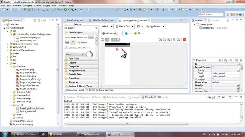The image size is (245, 137).
Task: Click the Android API level 10 icon
Action: pos(136,33)
